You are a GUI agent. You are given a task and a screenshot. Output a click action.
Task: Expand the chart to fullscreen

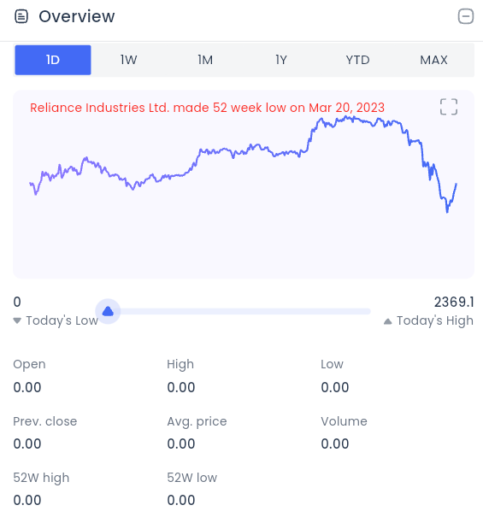point(449,107)
